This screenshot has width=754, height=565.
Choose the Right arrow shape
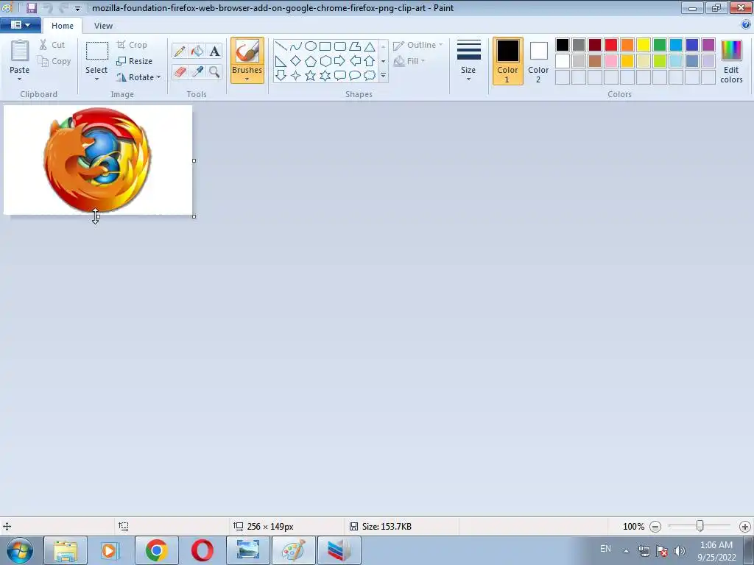340,61
